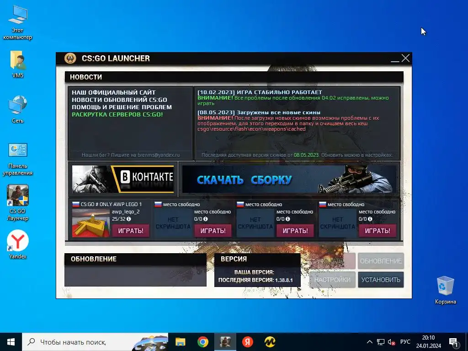468x351 pixels.
Task: Select the Yandex browser desktop shortcut
Action: (x=18, y=244)
